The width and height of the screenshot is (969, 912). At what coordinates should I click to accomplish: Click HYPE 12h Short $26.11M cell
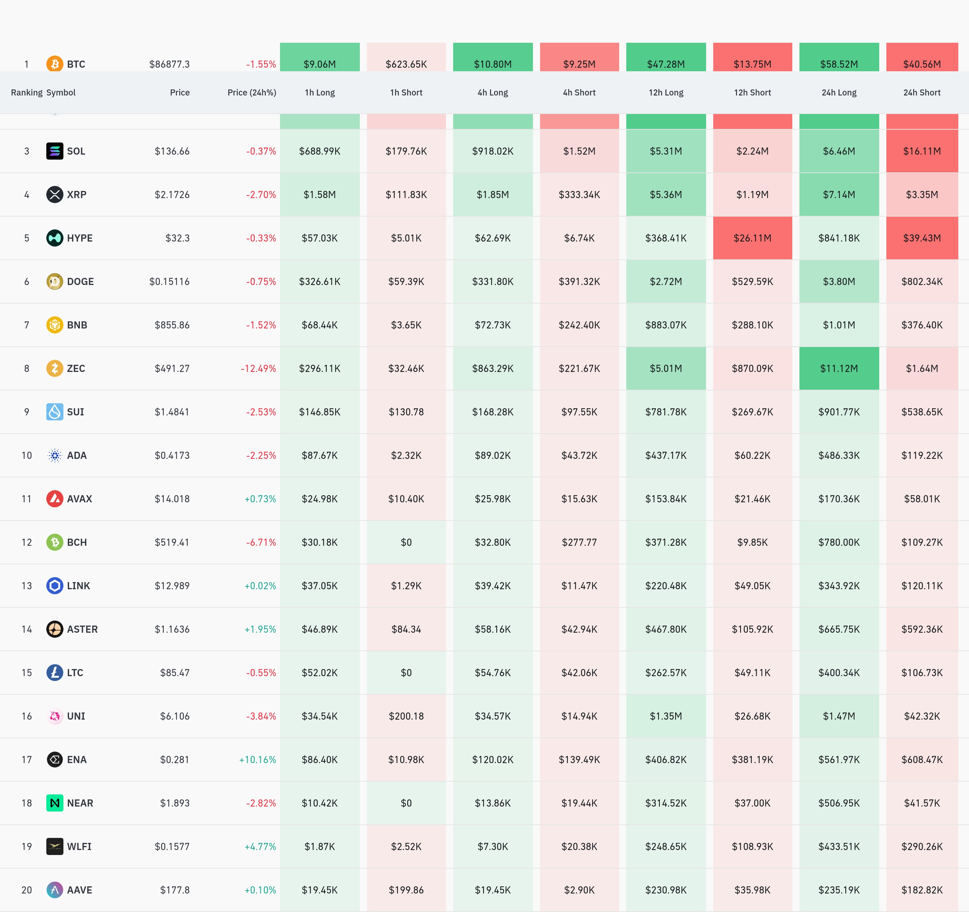752,238
